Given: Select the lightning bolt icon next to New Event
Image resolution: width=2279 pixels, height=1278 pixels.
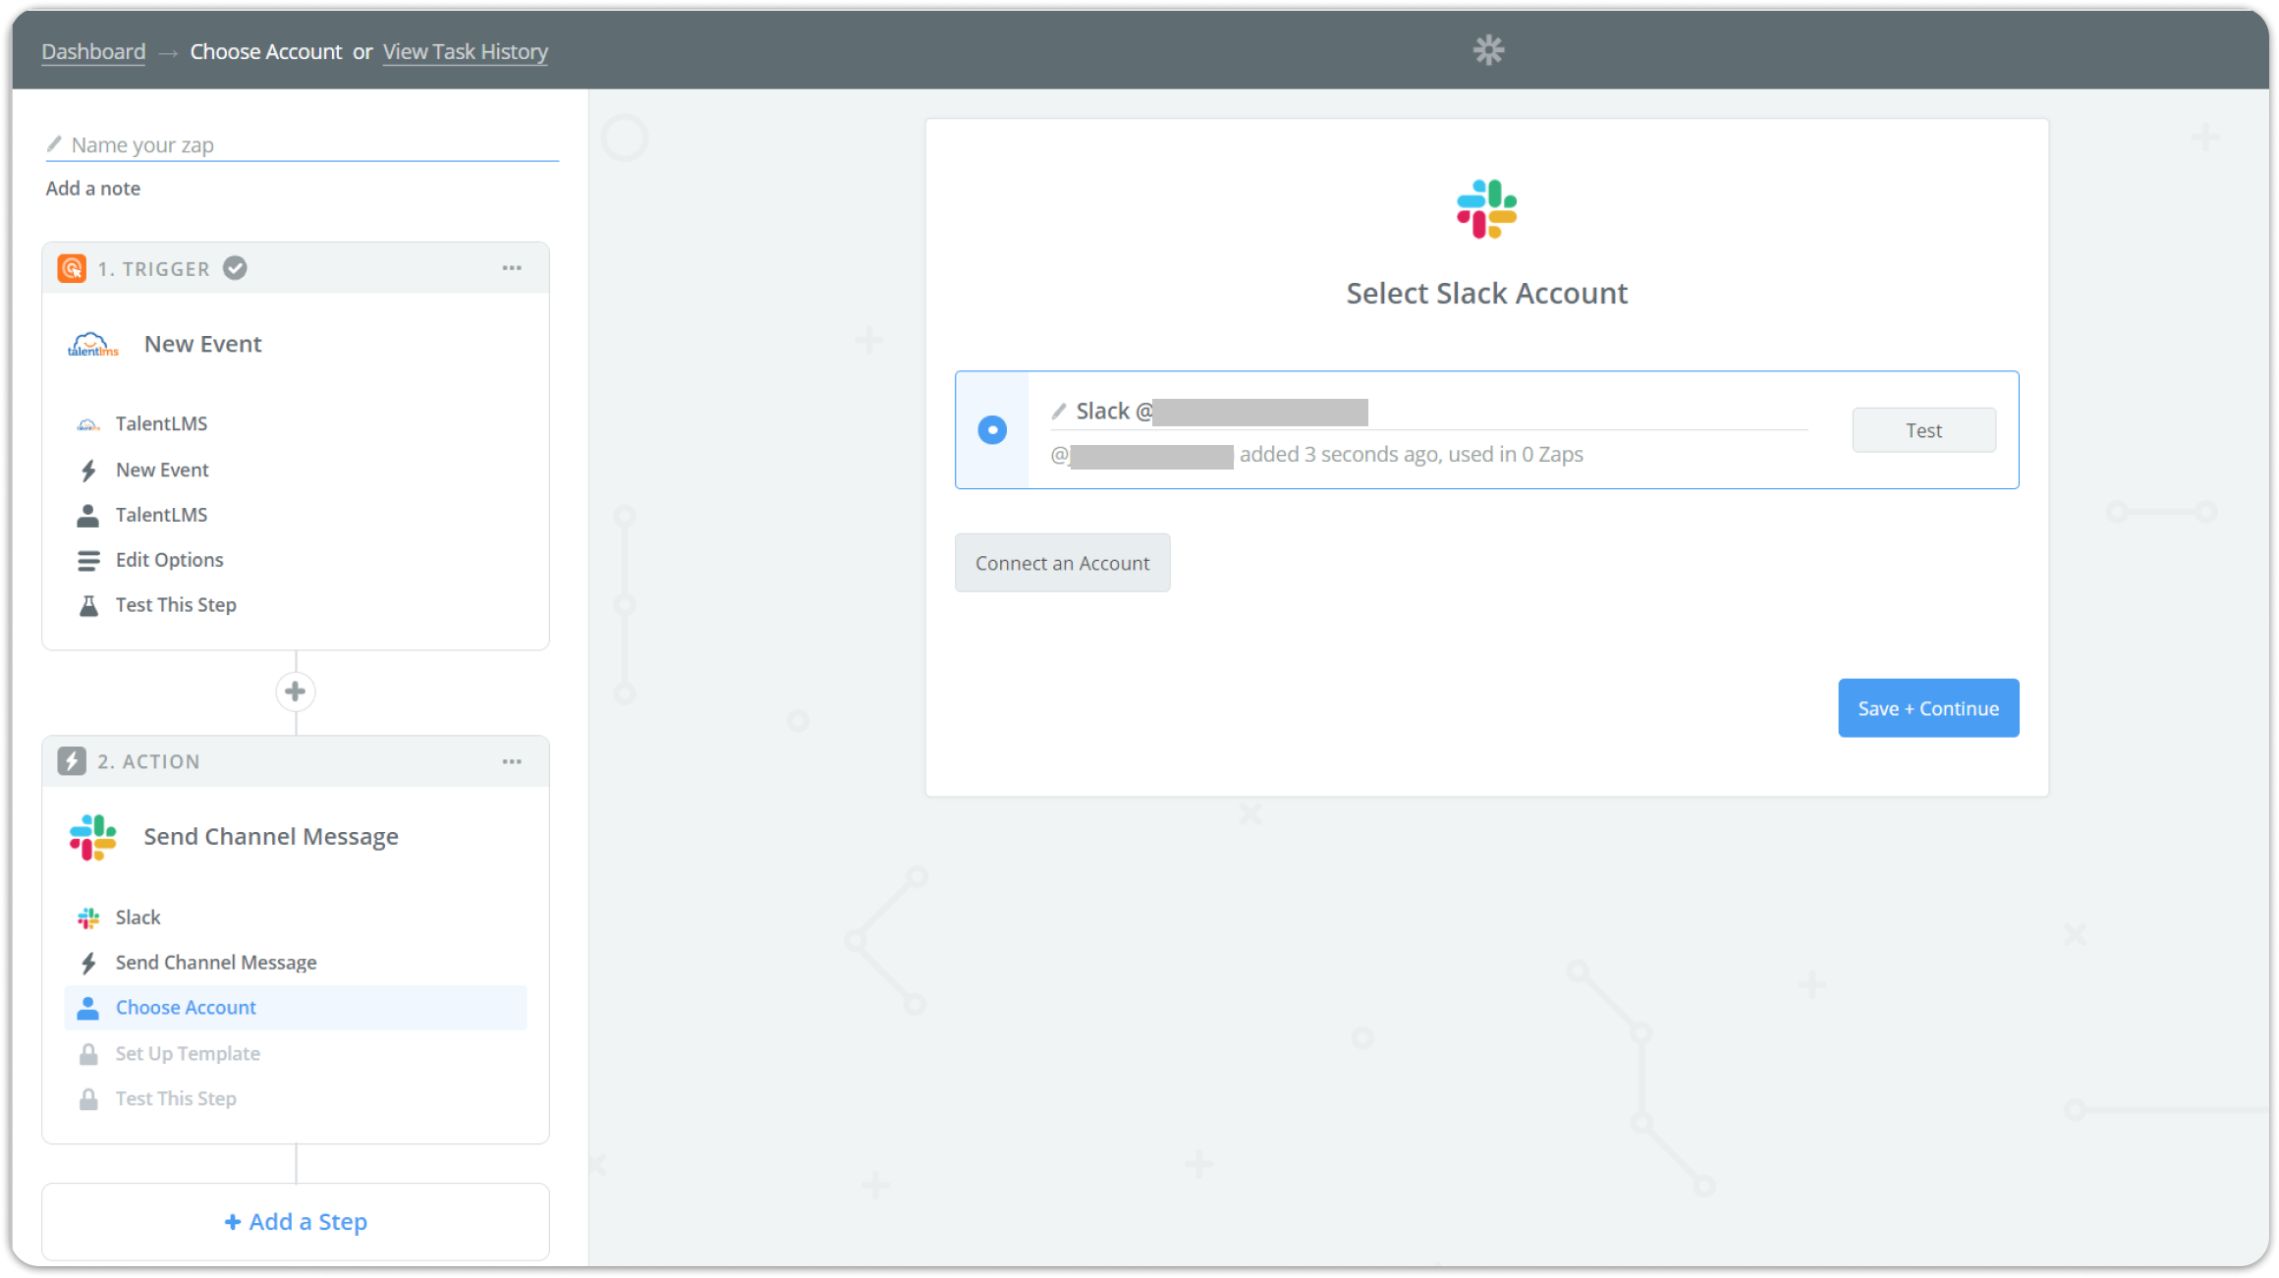Looking at the screenshot, I should [x=88, y=470].
